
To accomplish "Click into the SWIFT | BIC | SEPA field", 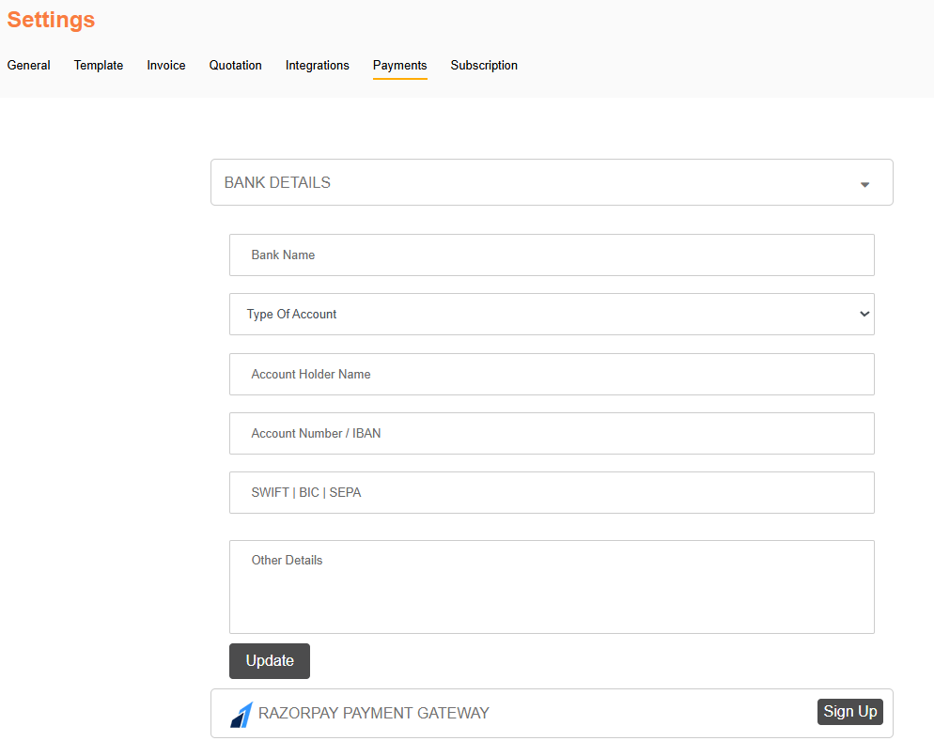I will [552, 493].
